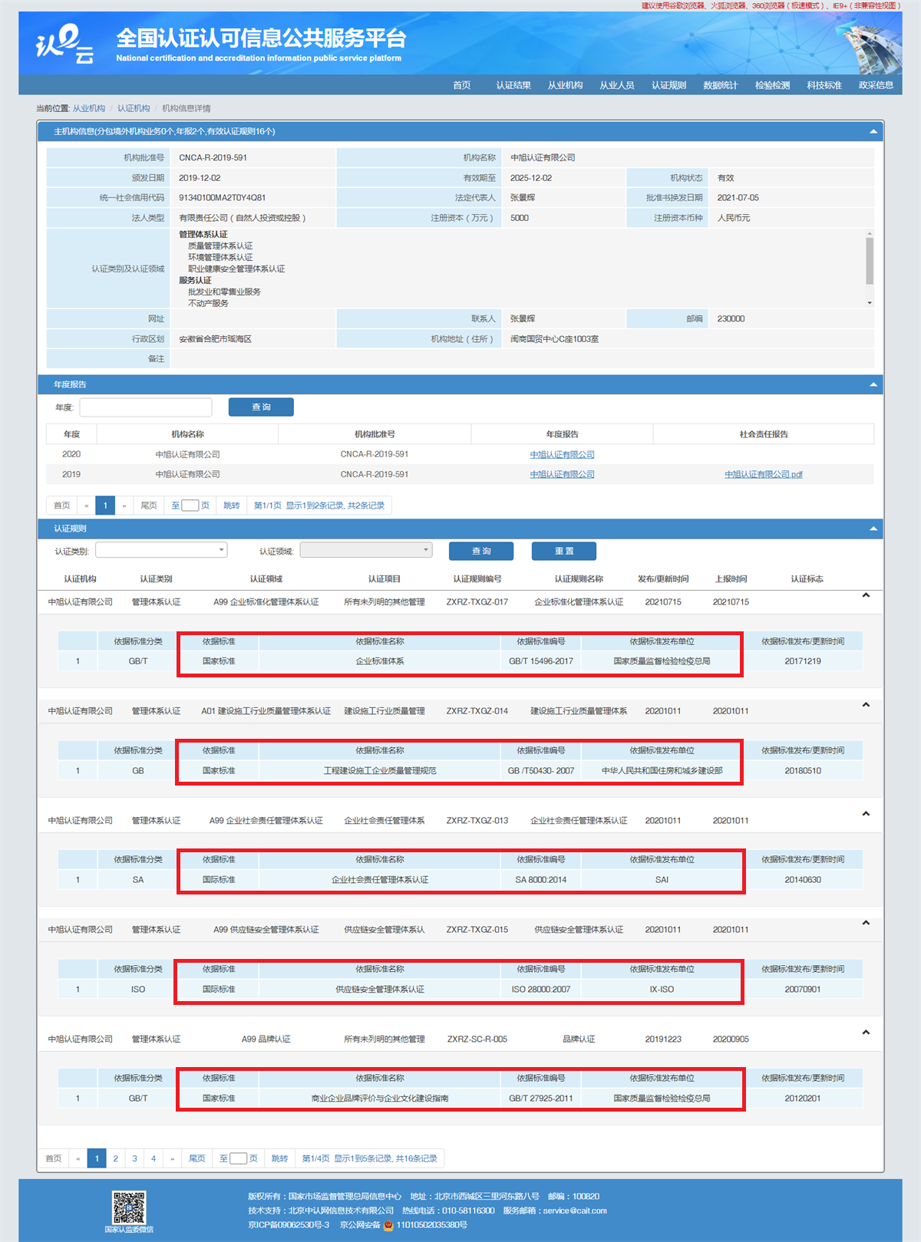Open the 2019 社会责任报告 pdf link
This screenshot has height=1242, width=921.
point(763,475)
